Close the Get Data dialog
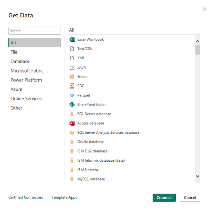The height and width of the screenshot is (212, 208). [x=204, y=9]
